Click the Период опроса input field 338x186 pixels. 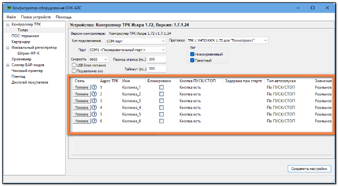pos(157,59)
